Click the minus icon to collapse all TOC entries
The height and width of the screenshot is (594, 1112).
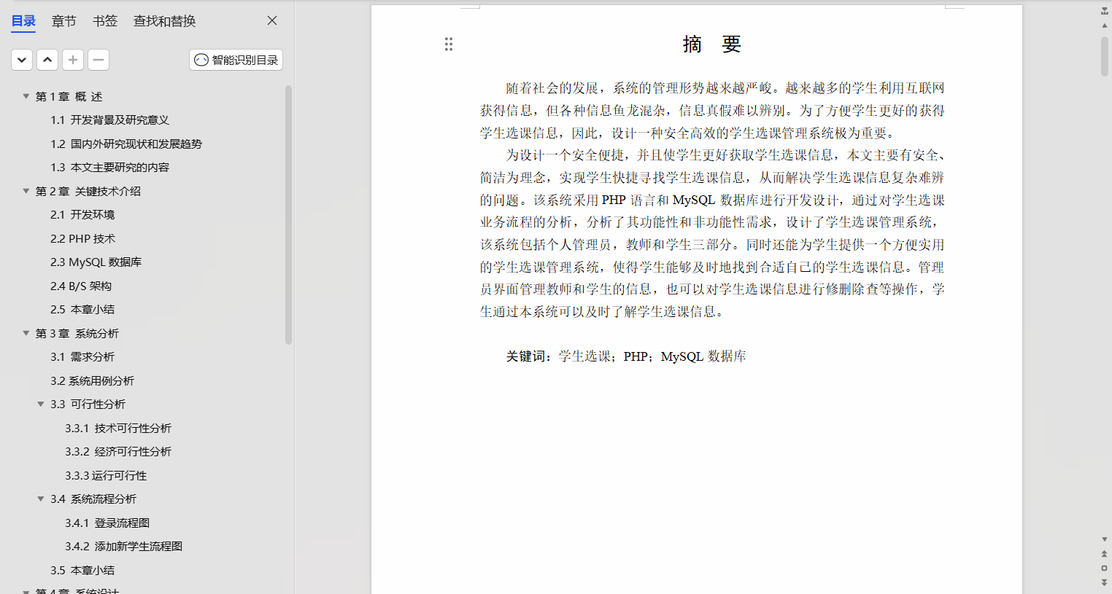tap(99, 60)
